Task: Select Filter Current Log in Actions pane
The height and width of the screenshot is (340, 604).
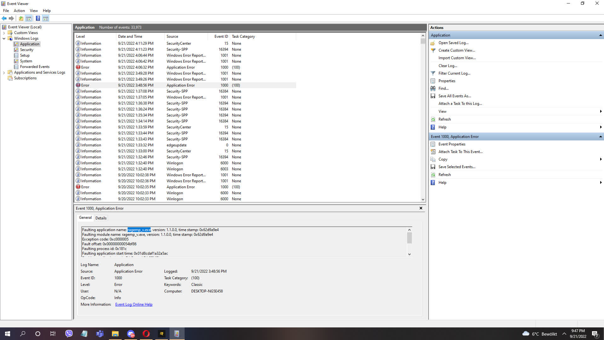Action: pyautogui.click(x=454, y=73)
